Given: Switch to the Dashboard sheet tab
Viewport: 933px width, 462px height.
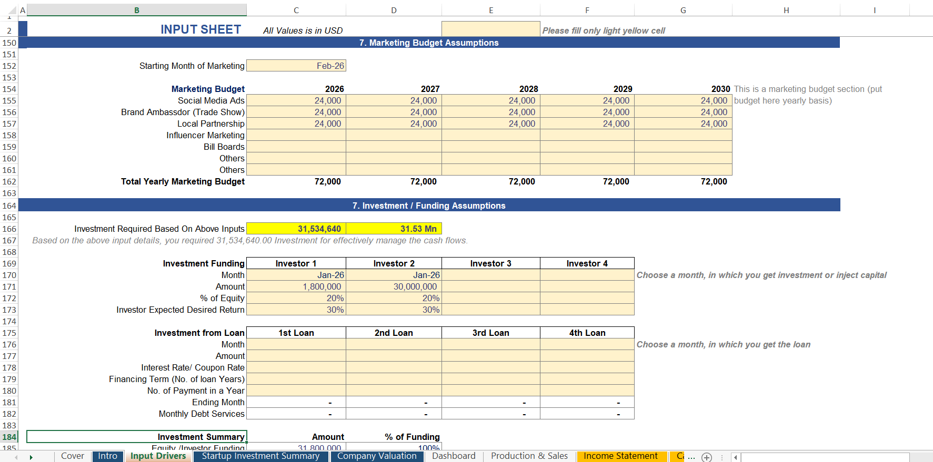Looking at the screenshot, I should [x=453, y=456].
